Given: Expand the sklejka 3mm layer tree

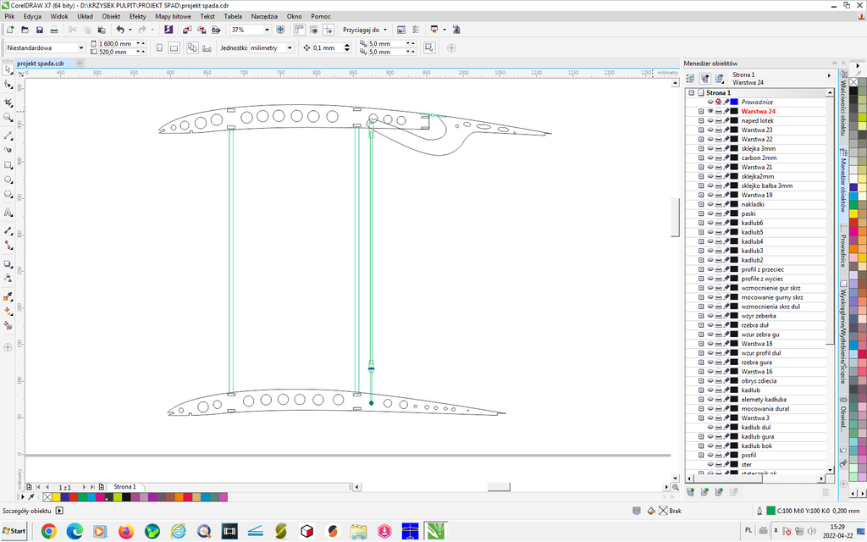Looking at the screenshot, I should [701, 148].
